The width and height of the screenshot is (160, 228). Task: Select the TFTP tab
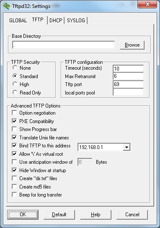tap(38, 20)
